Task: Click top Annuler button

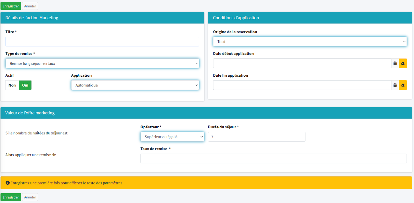Action: tap(30, 6)
